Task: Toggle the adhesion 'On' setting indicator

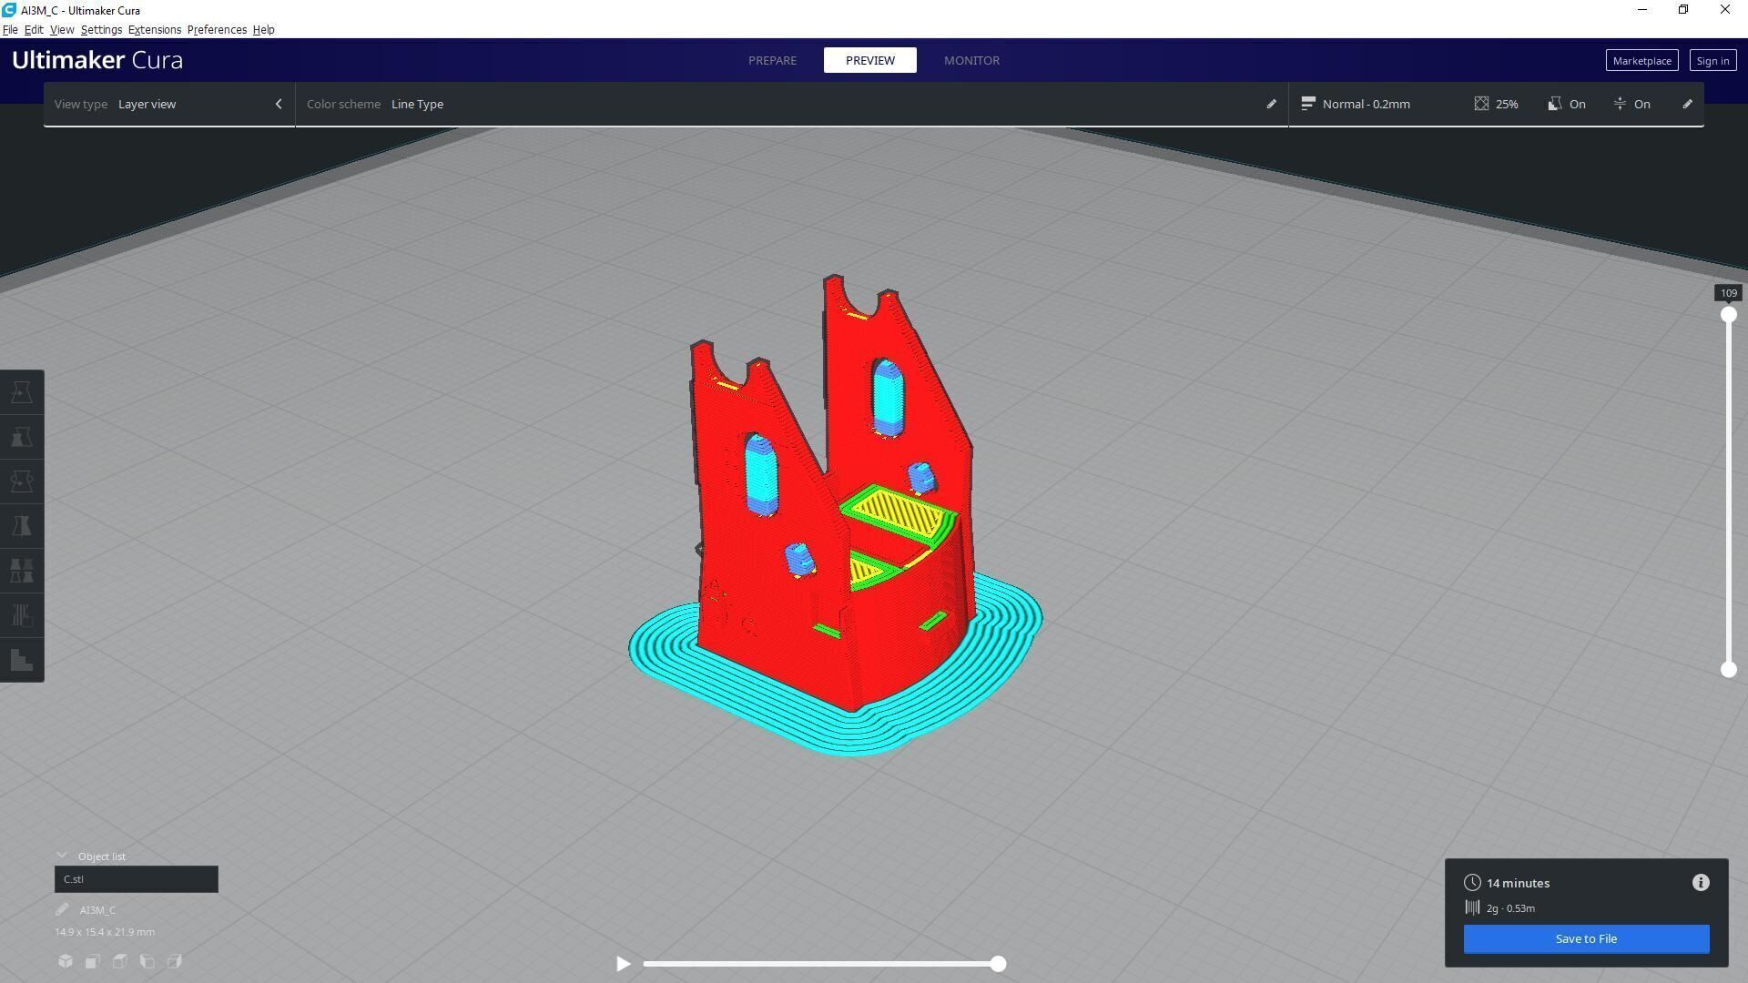Action: point(1631,104)
